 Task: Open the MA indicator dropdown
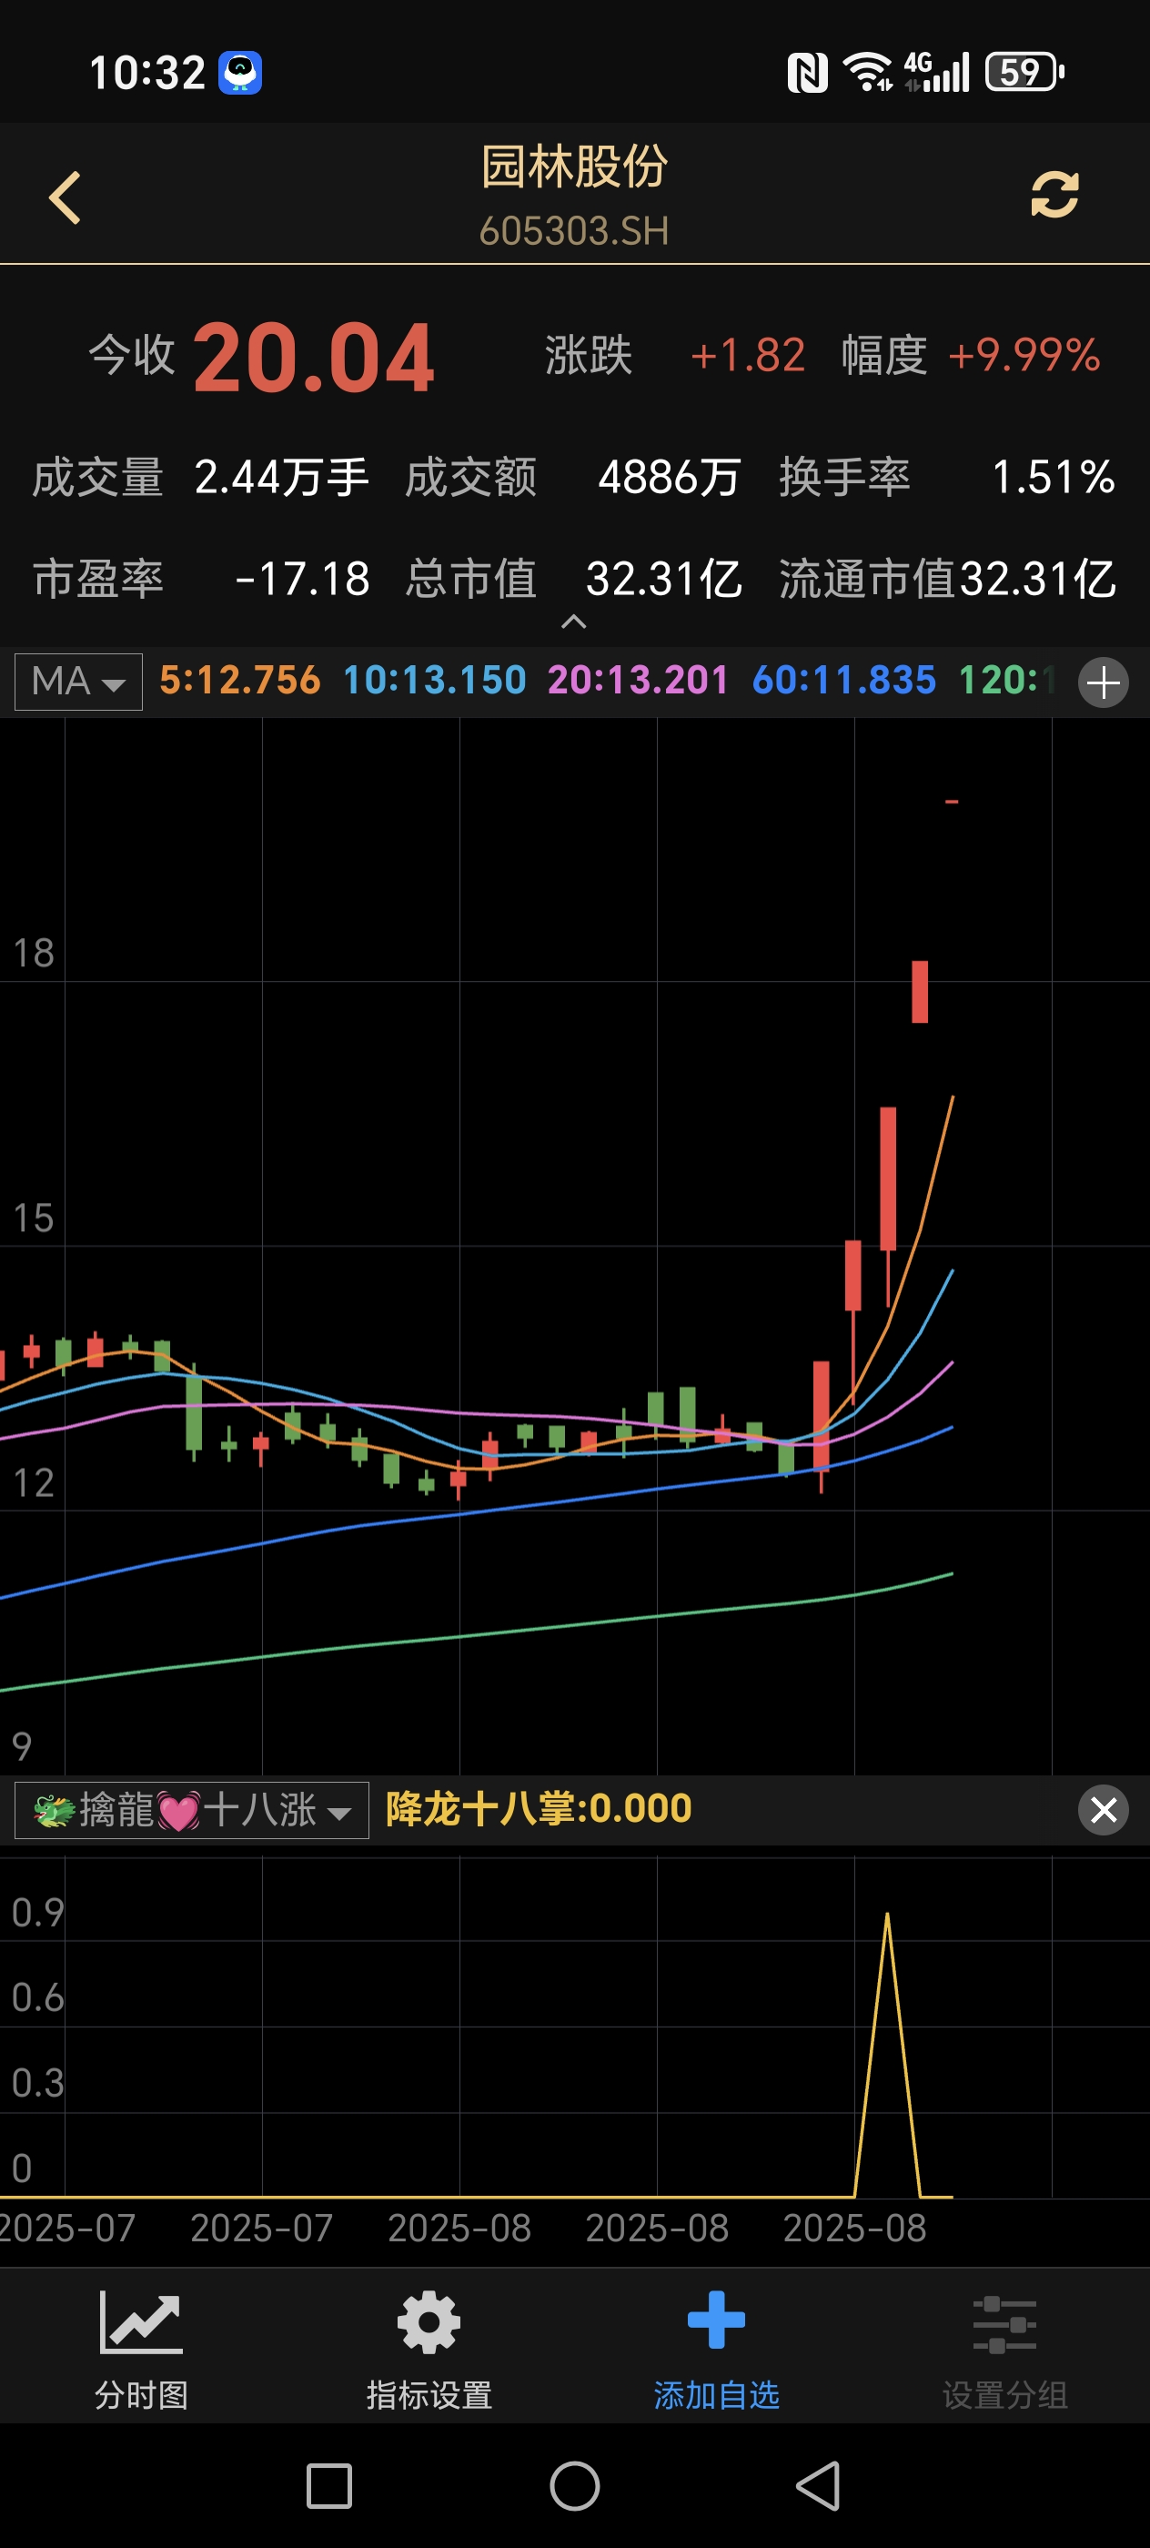pos(79,682)
